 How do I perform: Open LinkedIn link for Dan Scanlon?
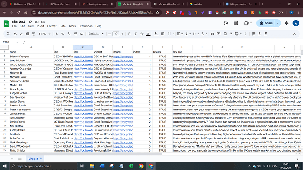83,97
